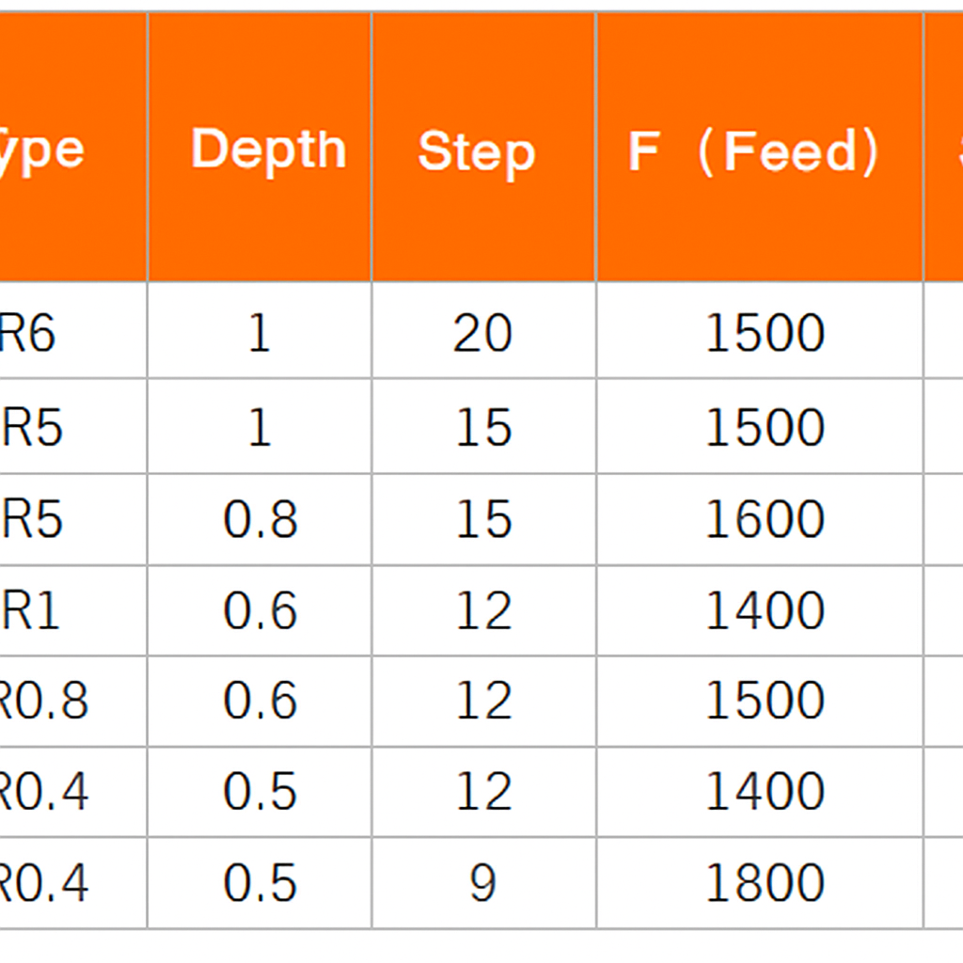Click the Depth column header
963x963 pixels.
(x=268, y=149)
